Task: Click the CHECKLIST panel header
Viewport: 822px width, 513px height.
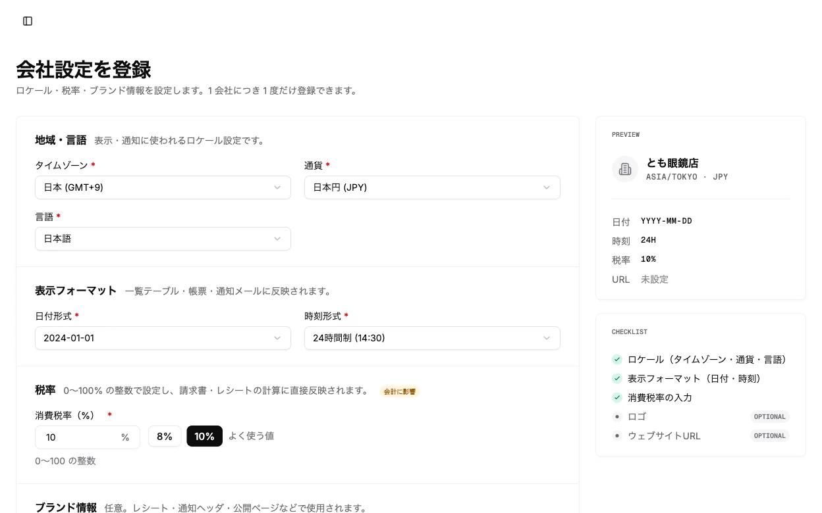Action: tap(630, 332)
